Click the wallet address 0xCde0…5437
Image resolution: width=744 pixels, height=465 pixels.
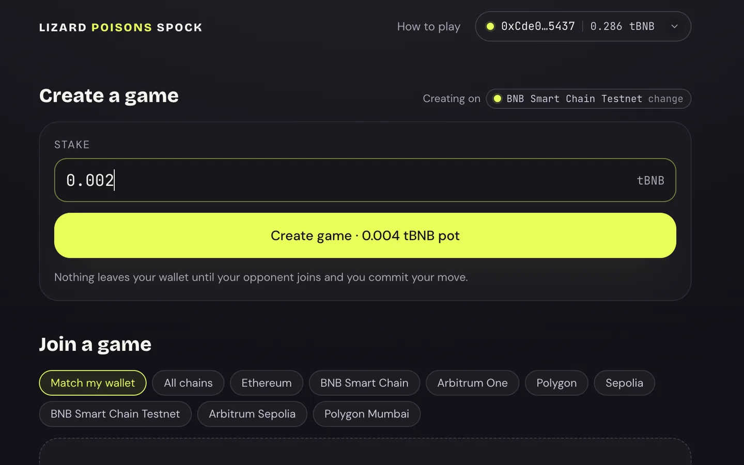point(538,26)
